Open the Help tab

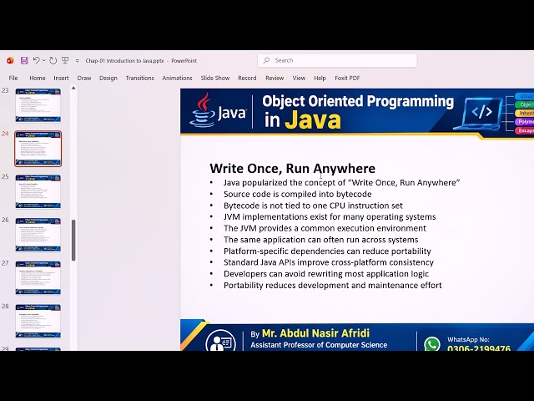click(320, 78)
